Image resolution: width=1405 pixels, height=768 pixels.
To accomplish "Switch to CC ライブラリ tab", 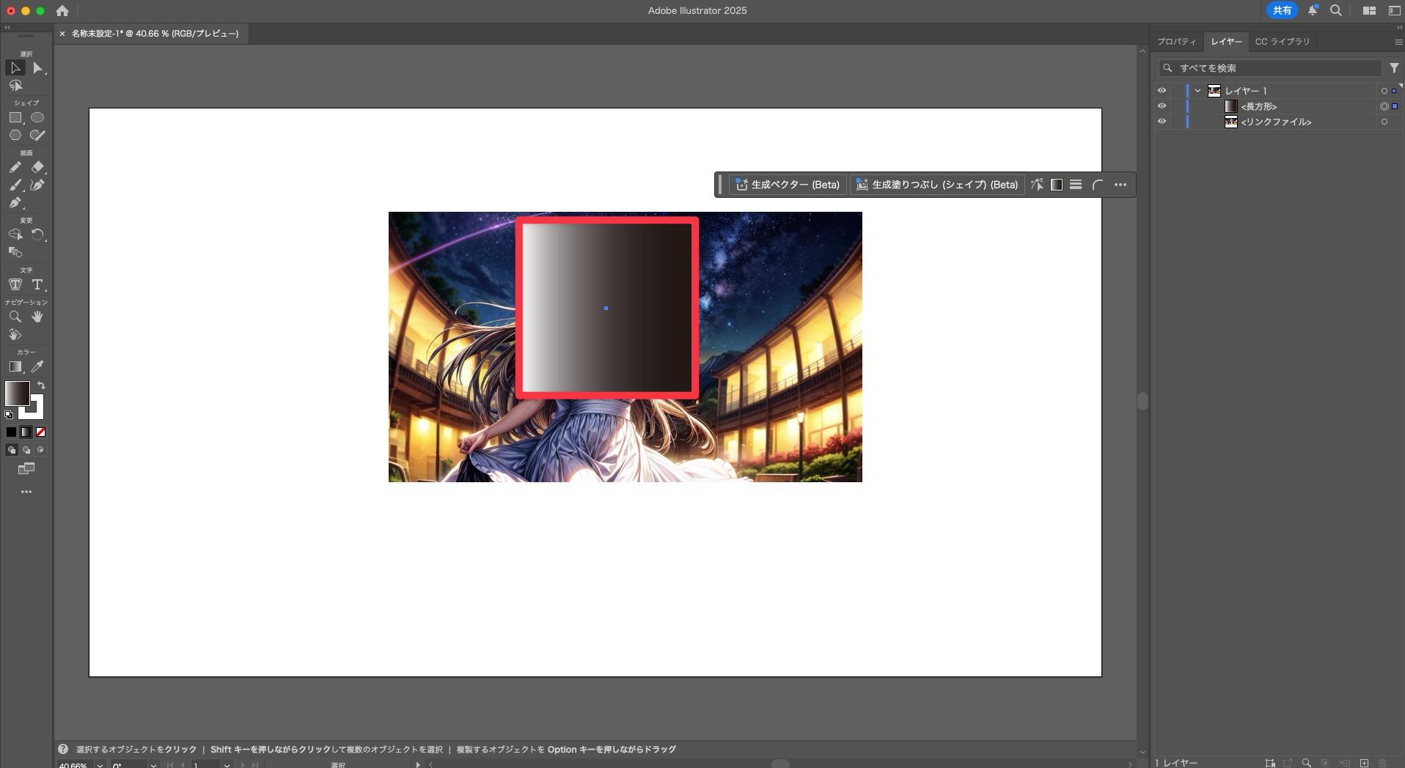I will (x=1282, y=42).
